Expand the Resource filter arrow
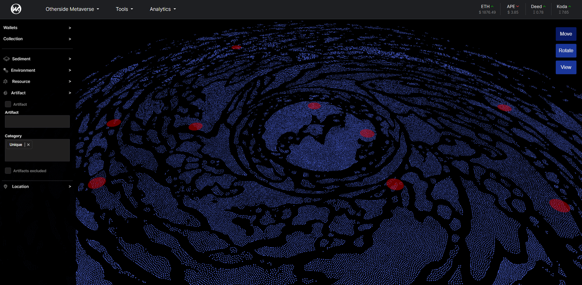The height and width of the screenshot is (285, 582). (x=70, y=82)
